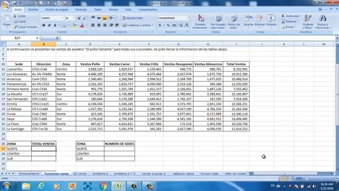
Task: Decrease decimal places
Action: coord(186,25)
